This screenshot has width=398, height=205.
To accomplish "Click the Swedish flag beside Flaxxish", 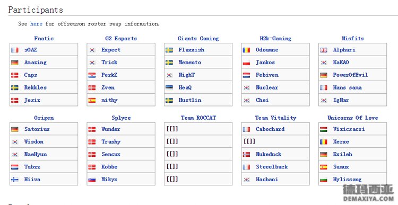I will (x=169, y=50).
